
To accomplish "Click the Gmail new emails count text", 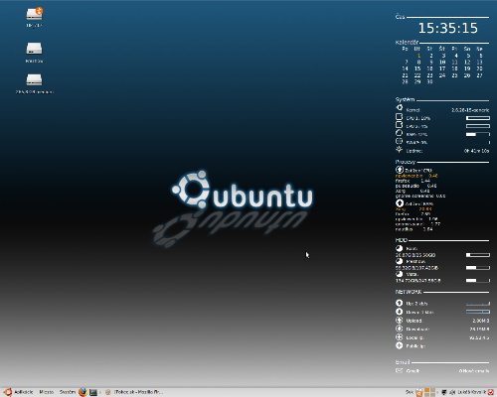I will click(474, 371).
